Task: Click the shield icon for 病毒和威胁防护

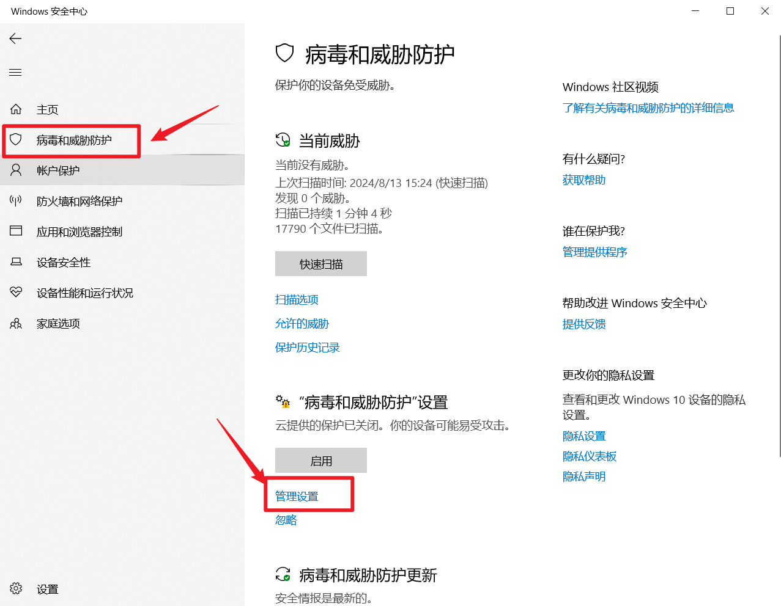Action: (16, 140)
